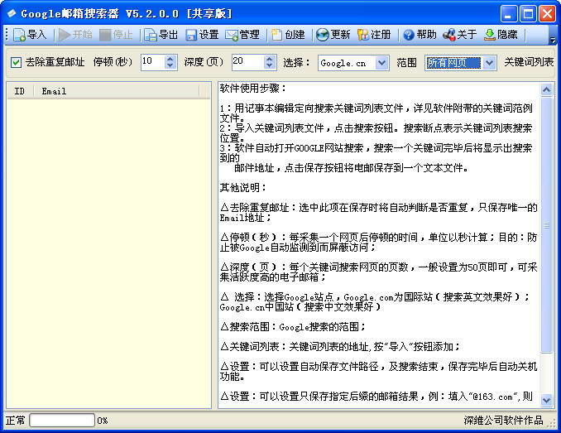Screen dimensions: 561x433
Task: Close the Google邮箱搜索器 window
Action: coord(547,14)
